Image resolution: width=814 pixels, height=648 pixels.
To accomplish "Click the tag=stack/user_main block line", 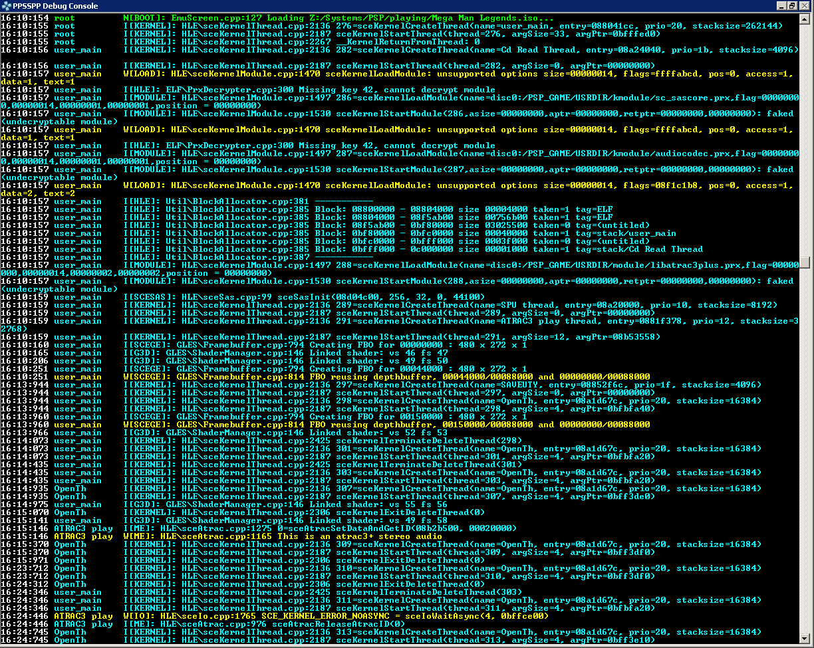I will [399, 233].
